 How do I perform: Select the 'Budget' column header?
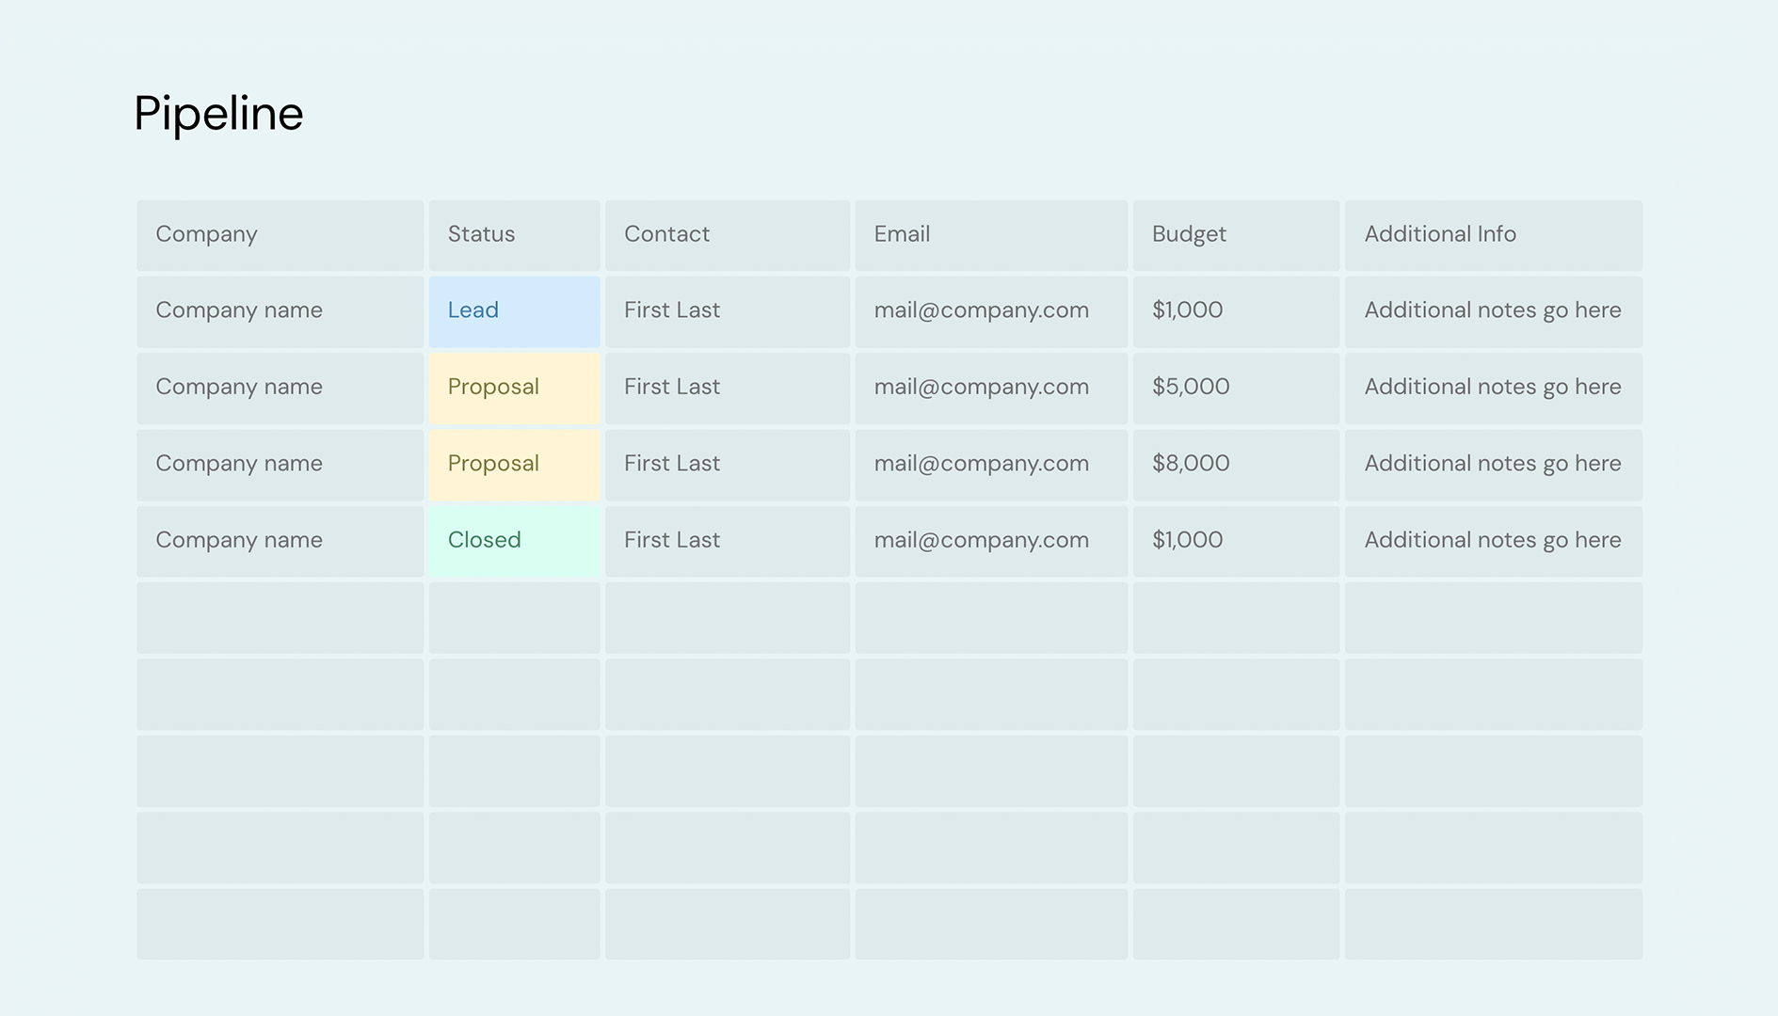coord(1188,234)
